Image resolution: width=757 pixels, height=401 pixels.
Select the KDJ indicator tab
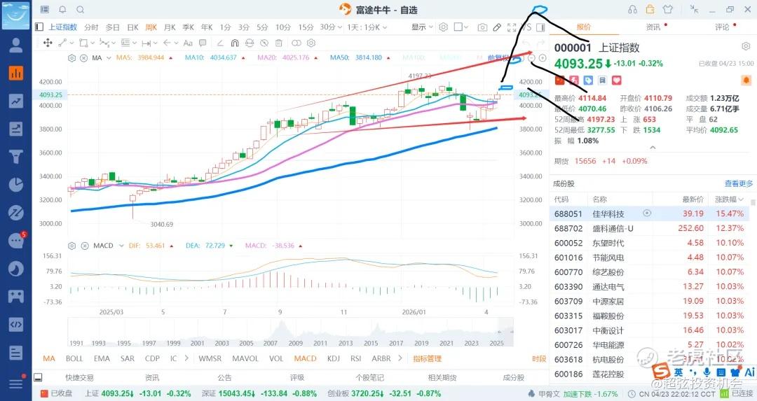[333, 358]
